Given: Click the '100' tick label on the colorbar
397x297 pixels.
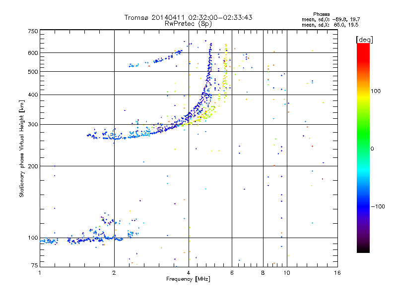Looking at the screenshot, I should click(376, 91).
